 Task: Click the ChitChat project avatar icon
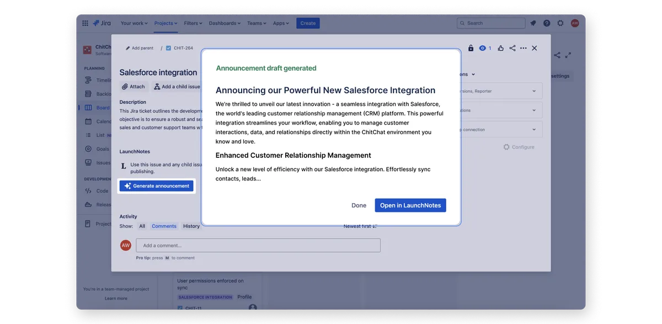(87, 50)
